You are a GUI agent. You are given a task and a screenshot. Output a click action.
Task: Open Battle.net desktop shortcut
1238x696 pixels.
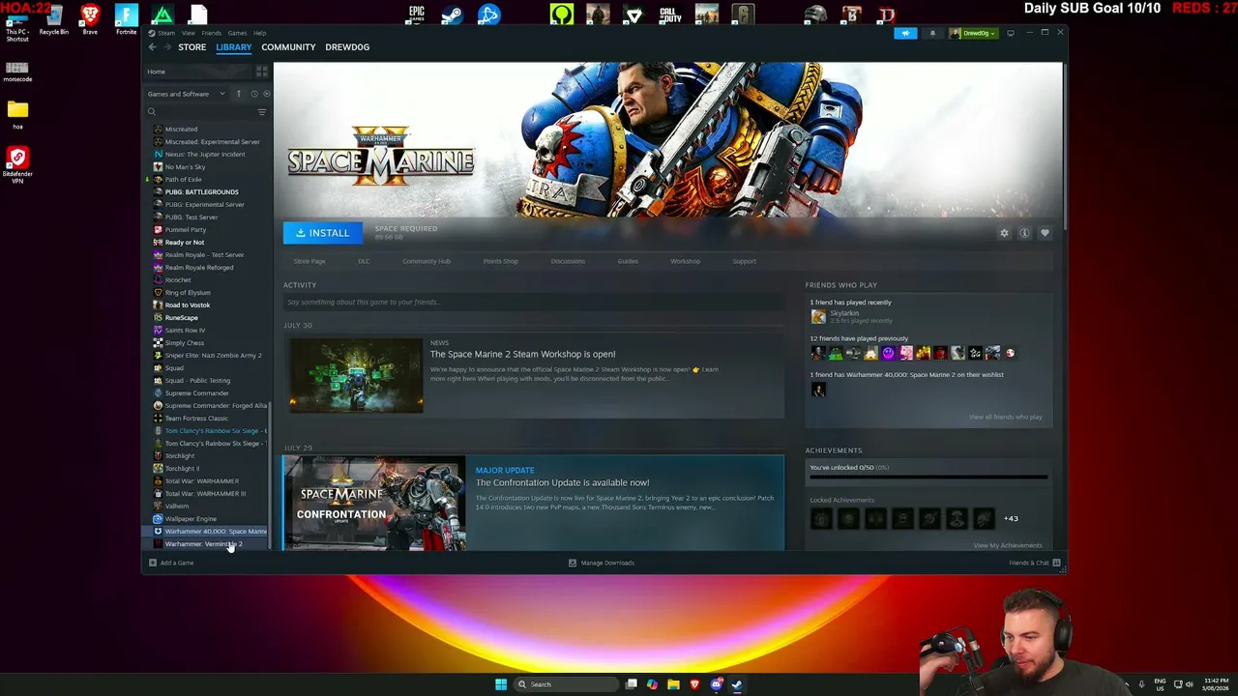click(488, 14)
